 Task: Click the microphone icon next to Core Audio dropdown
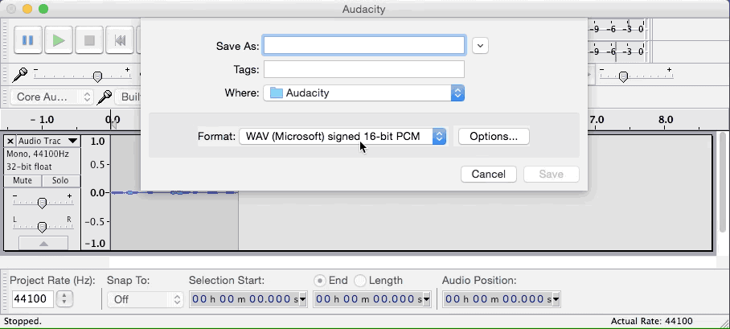pos(105,97)
